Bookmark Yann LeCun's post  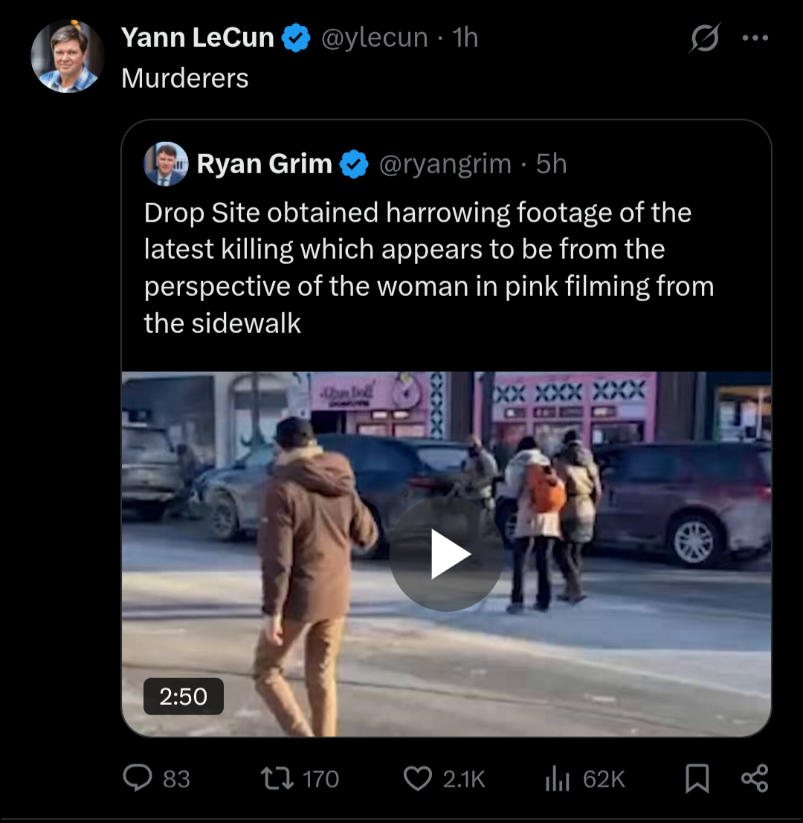[697, 778]
